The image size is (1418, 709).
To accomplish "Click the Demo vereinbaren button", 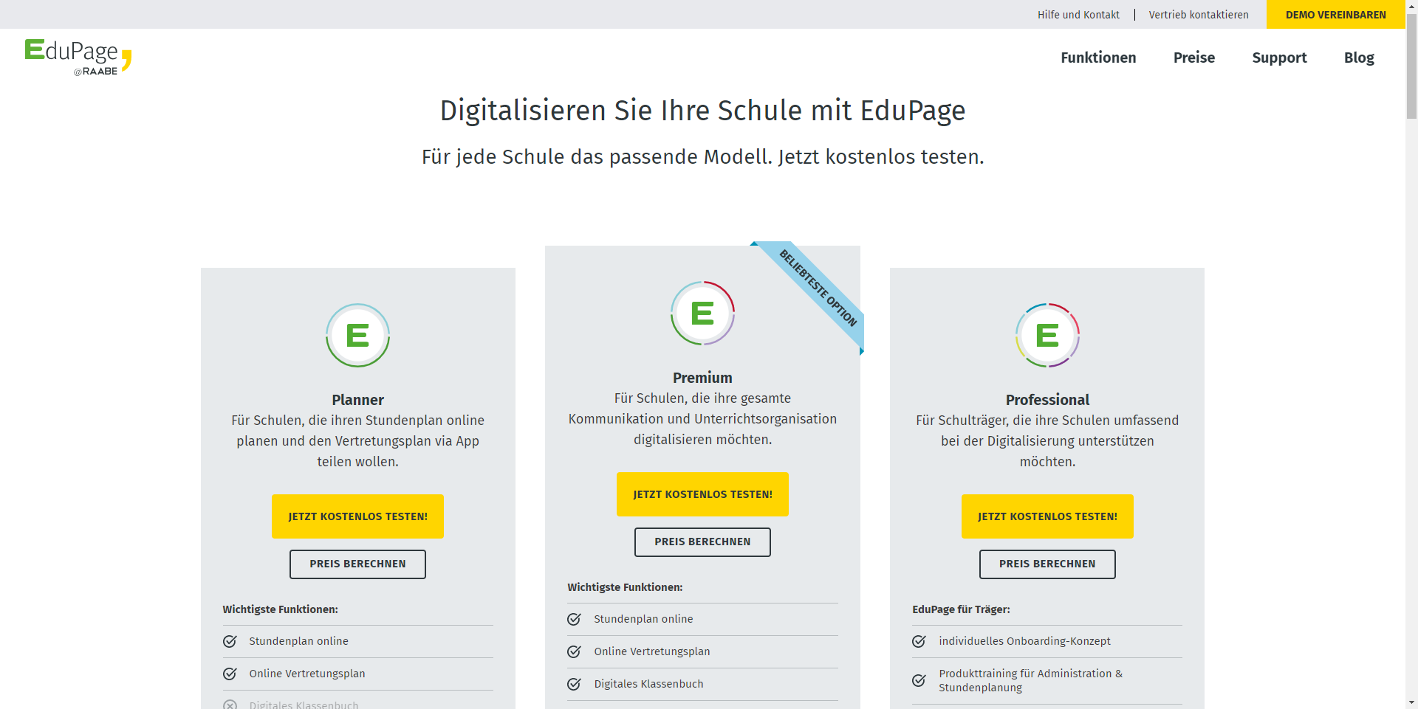I will click(1335, 15).
